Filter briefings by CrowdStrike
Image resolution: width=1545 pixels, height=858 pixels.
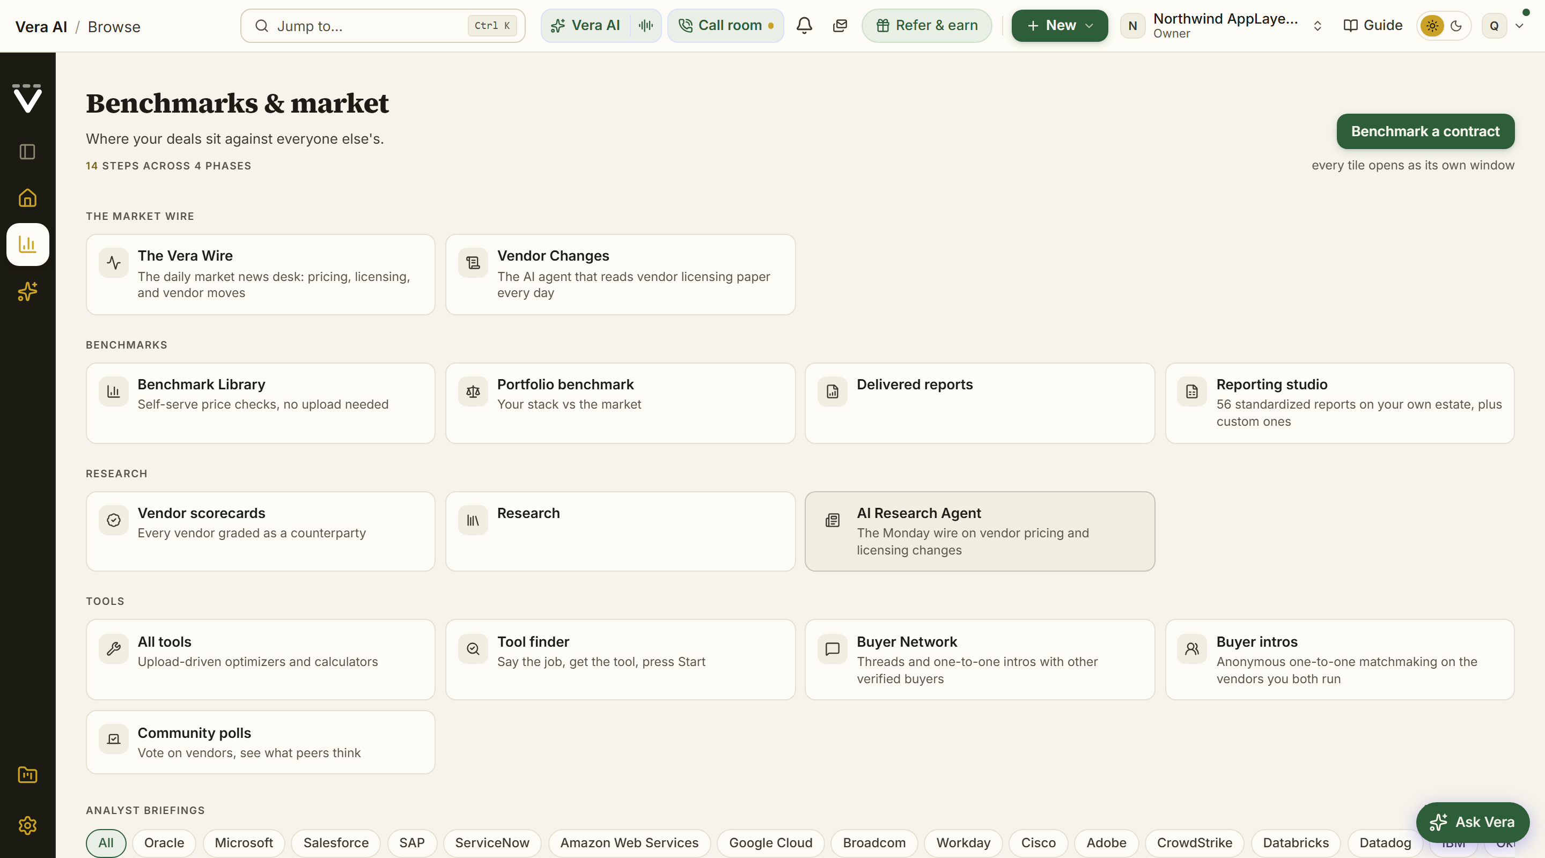click(x=1194, y=842)
